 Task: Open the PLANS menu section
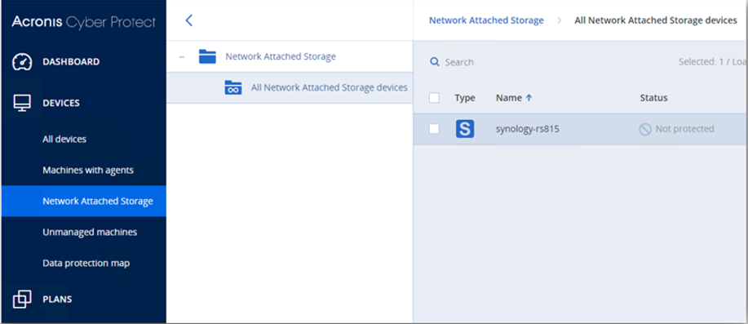pos(57,300)
